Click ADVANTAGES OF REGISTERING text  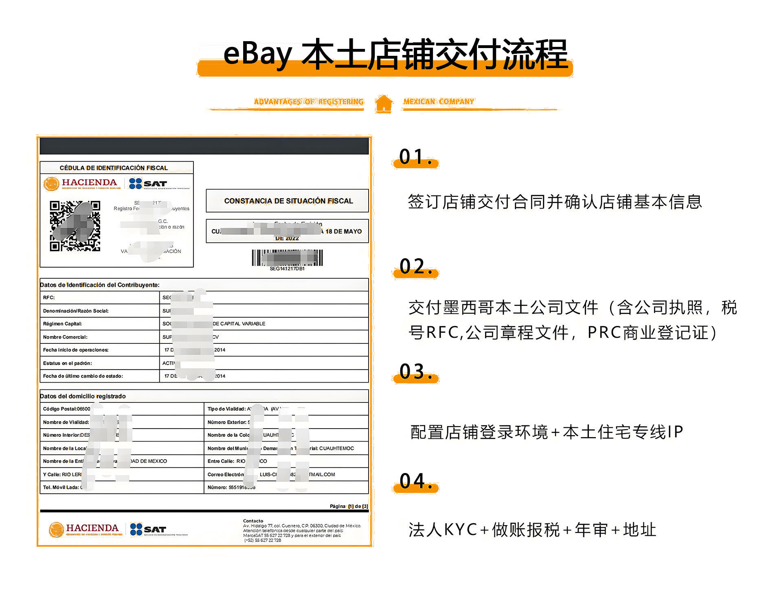[x=308, y=101]
